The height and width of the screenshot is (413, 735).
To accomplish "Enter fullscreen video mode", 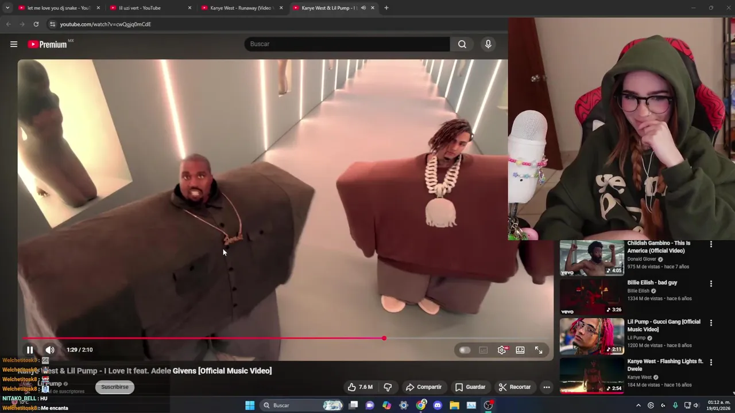I will [539, 350].
